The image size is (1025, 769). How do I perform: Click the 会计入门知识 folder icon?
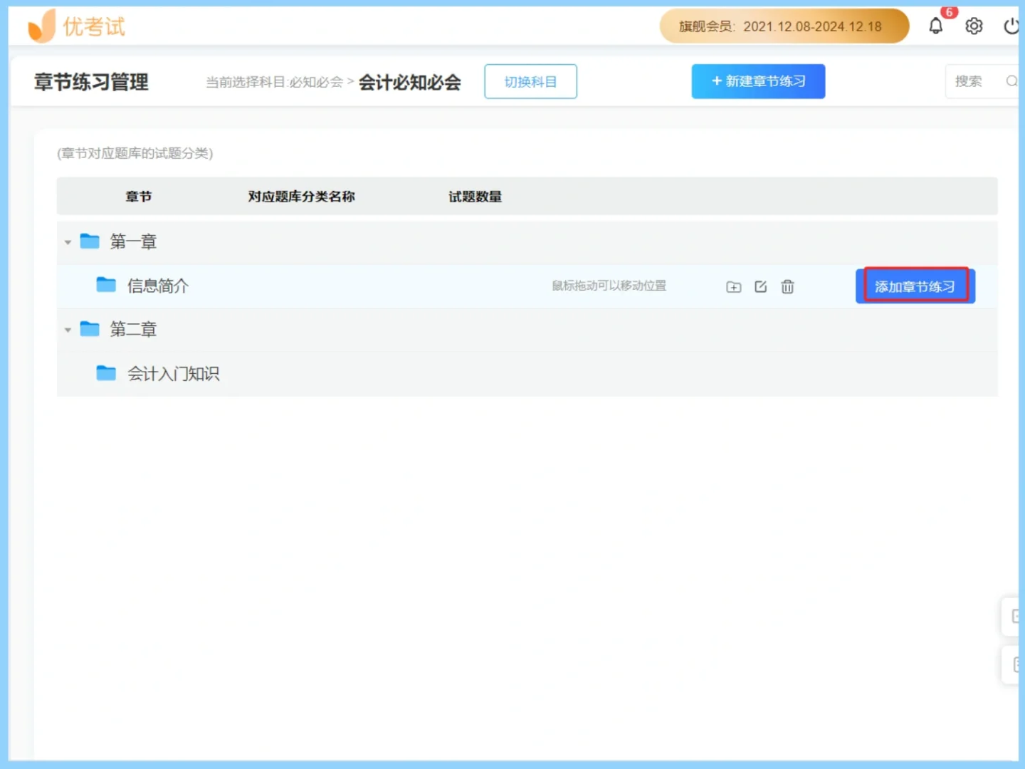[x=106, y=373]
